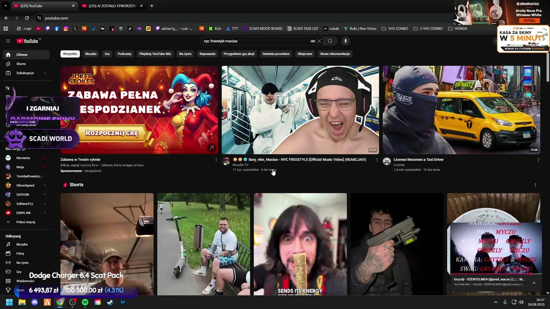Select the Ostatnio przesłane chip
Viewport: 550px width, 309px height.
coord(276,54)
